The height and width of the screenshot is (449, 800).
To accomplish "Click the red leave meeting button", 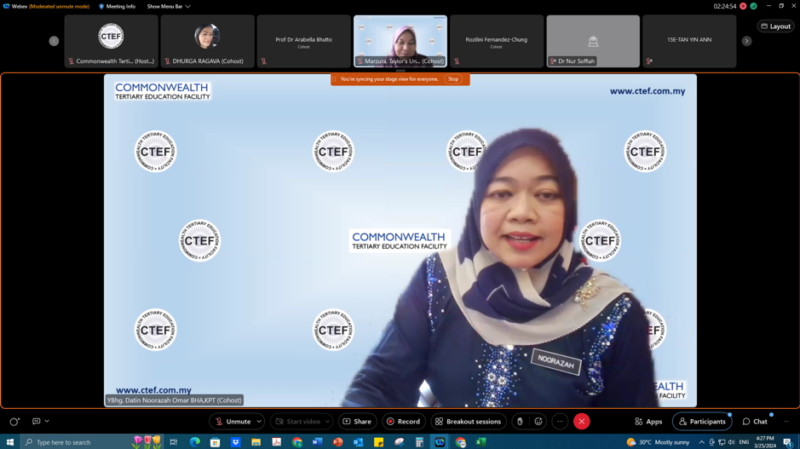I will pyautogui.click(x=582, y=422).
